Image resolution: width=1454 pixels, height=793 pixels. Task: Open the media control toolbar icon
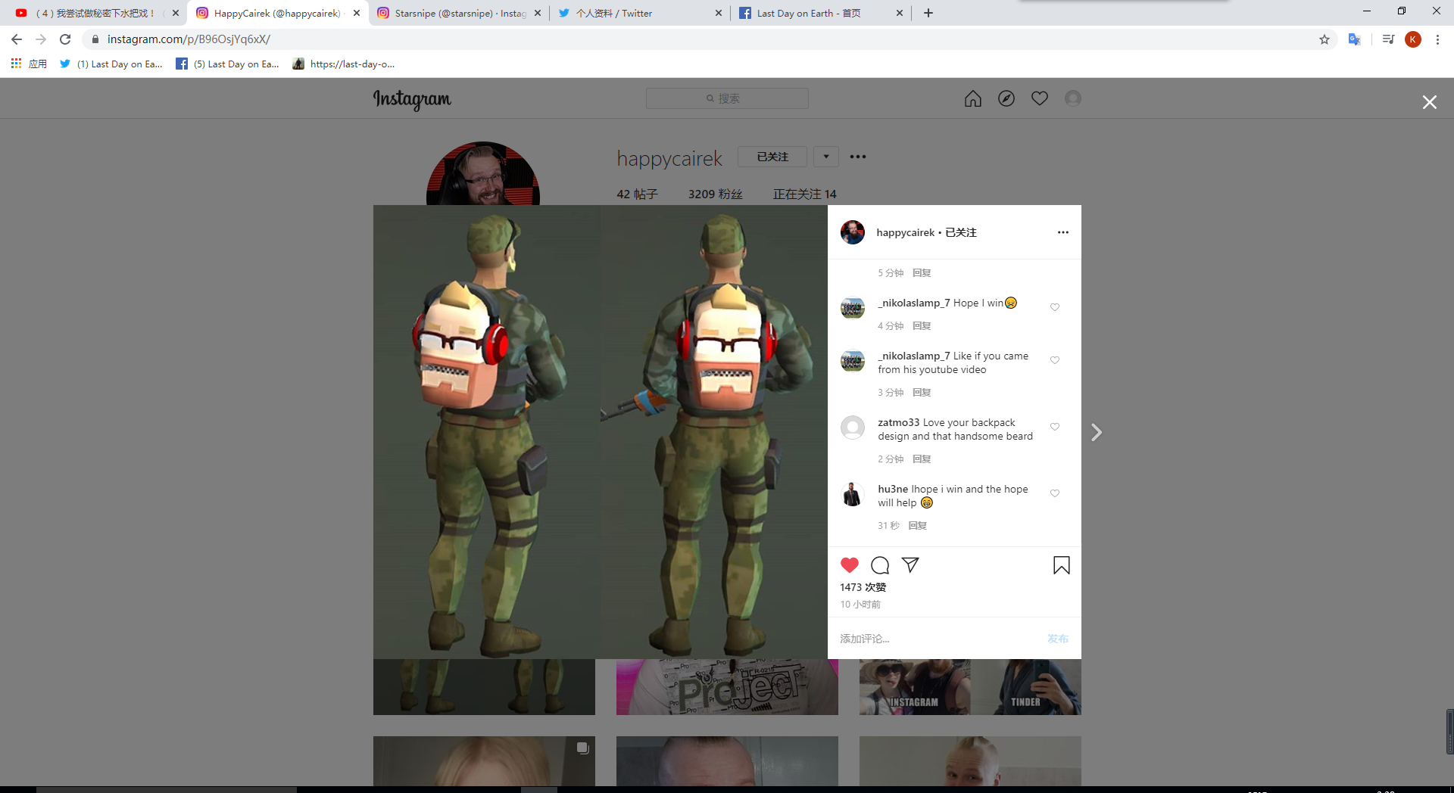(x=1388, y=39)
